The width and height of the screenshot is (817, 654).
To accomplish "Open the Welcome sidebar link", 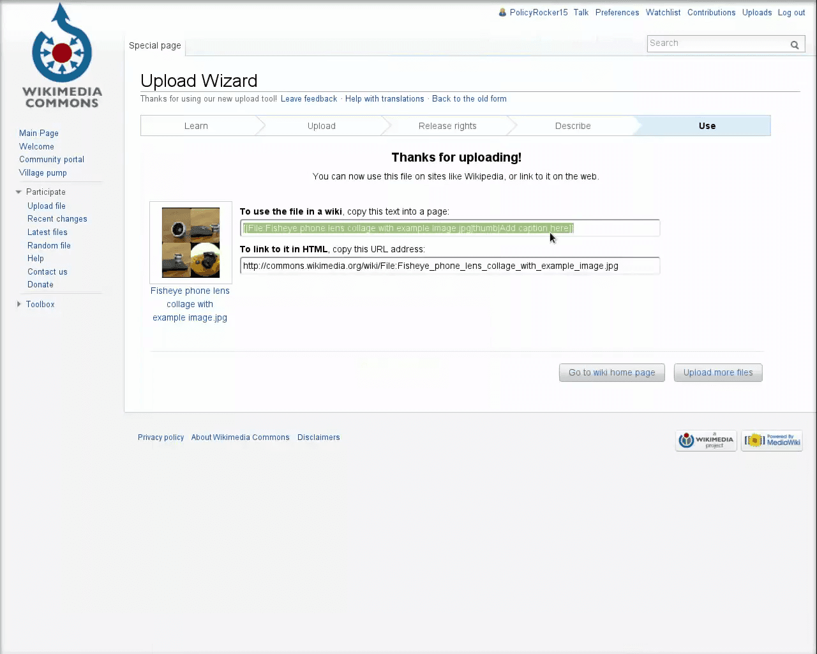I will pos(36,146).
